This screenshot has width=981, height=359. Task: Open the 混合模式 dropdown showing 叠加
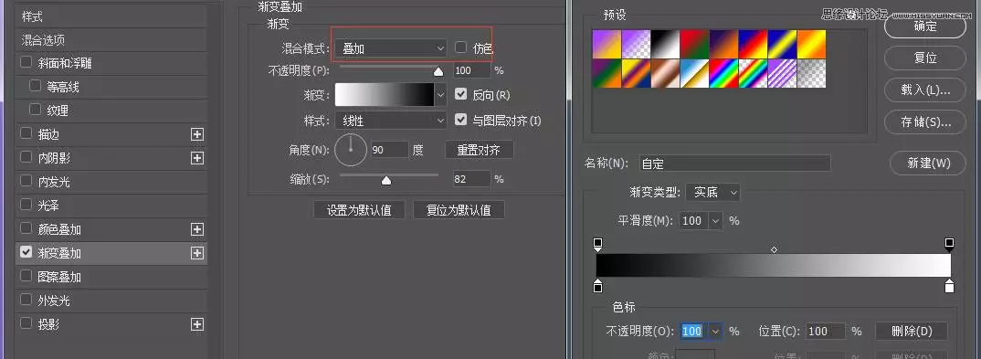click(391, 48)
